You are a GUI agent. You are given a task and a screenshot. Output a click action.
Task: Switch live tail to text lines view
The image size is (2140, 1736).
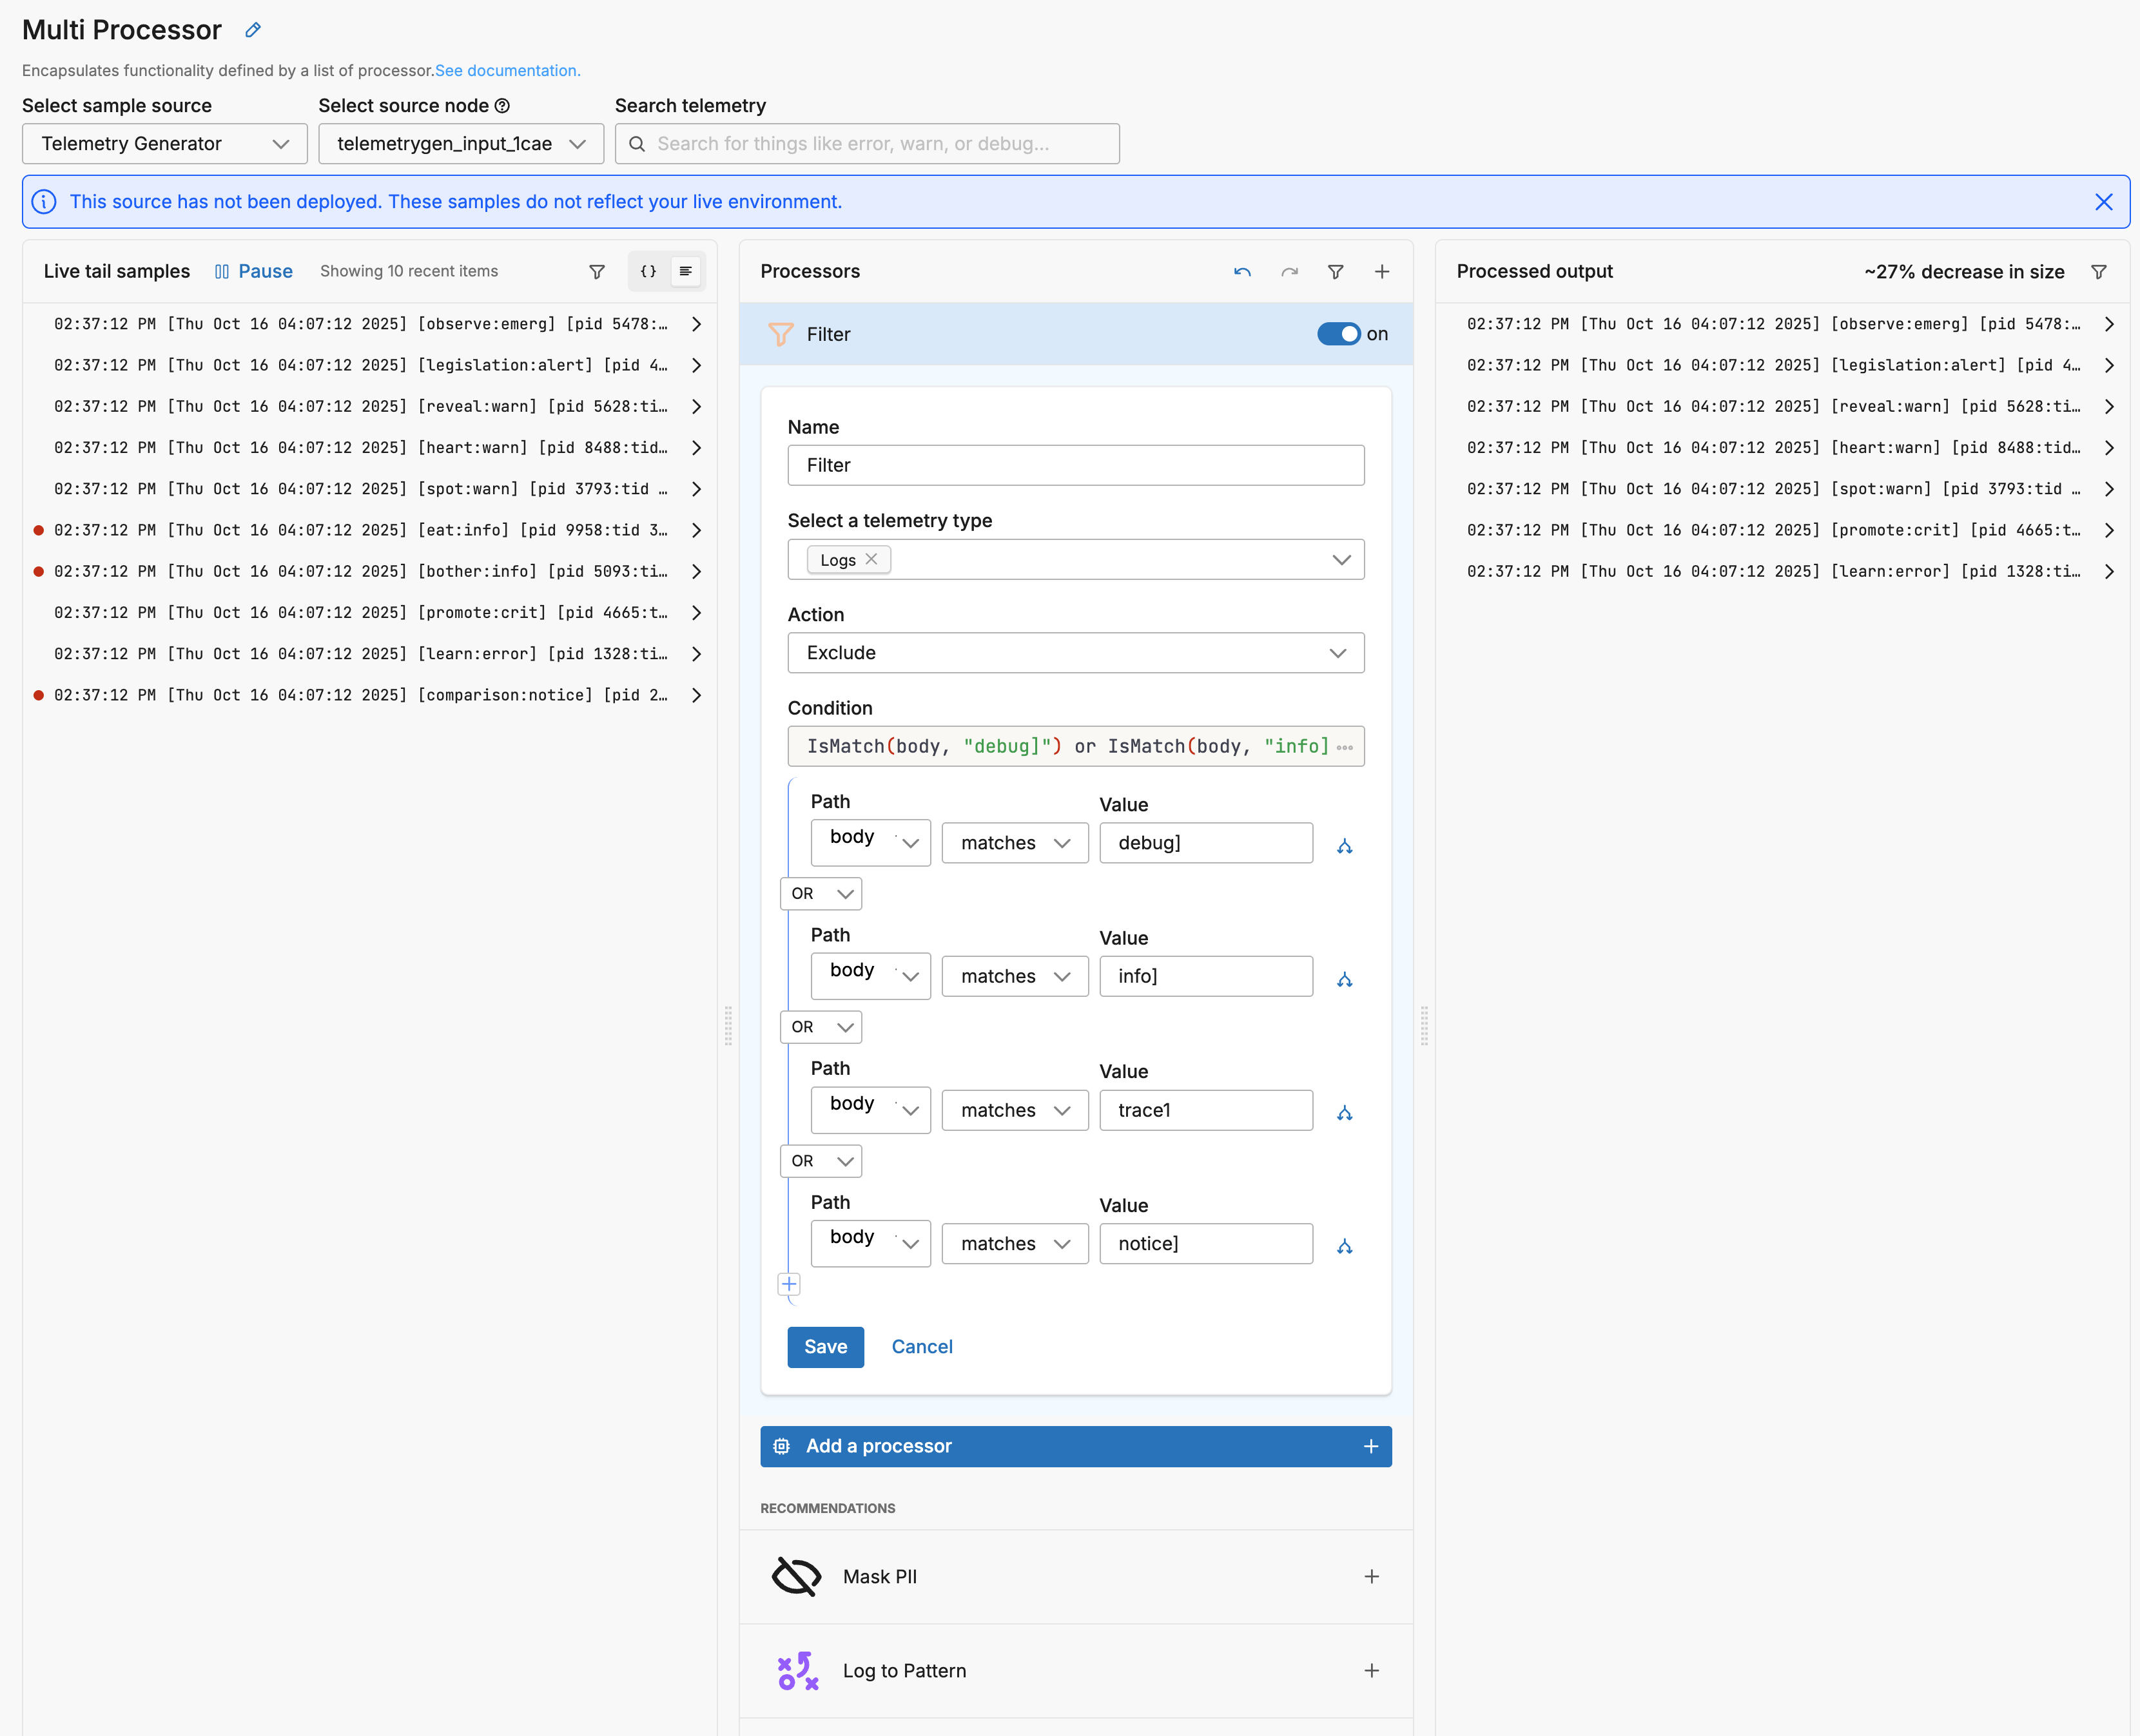(x=686, y=271)
